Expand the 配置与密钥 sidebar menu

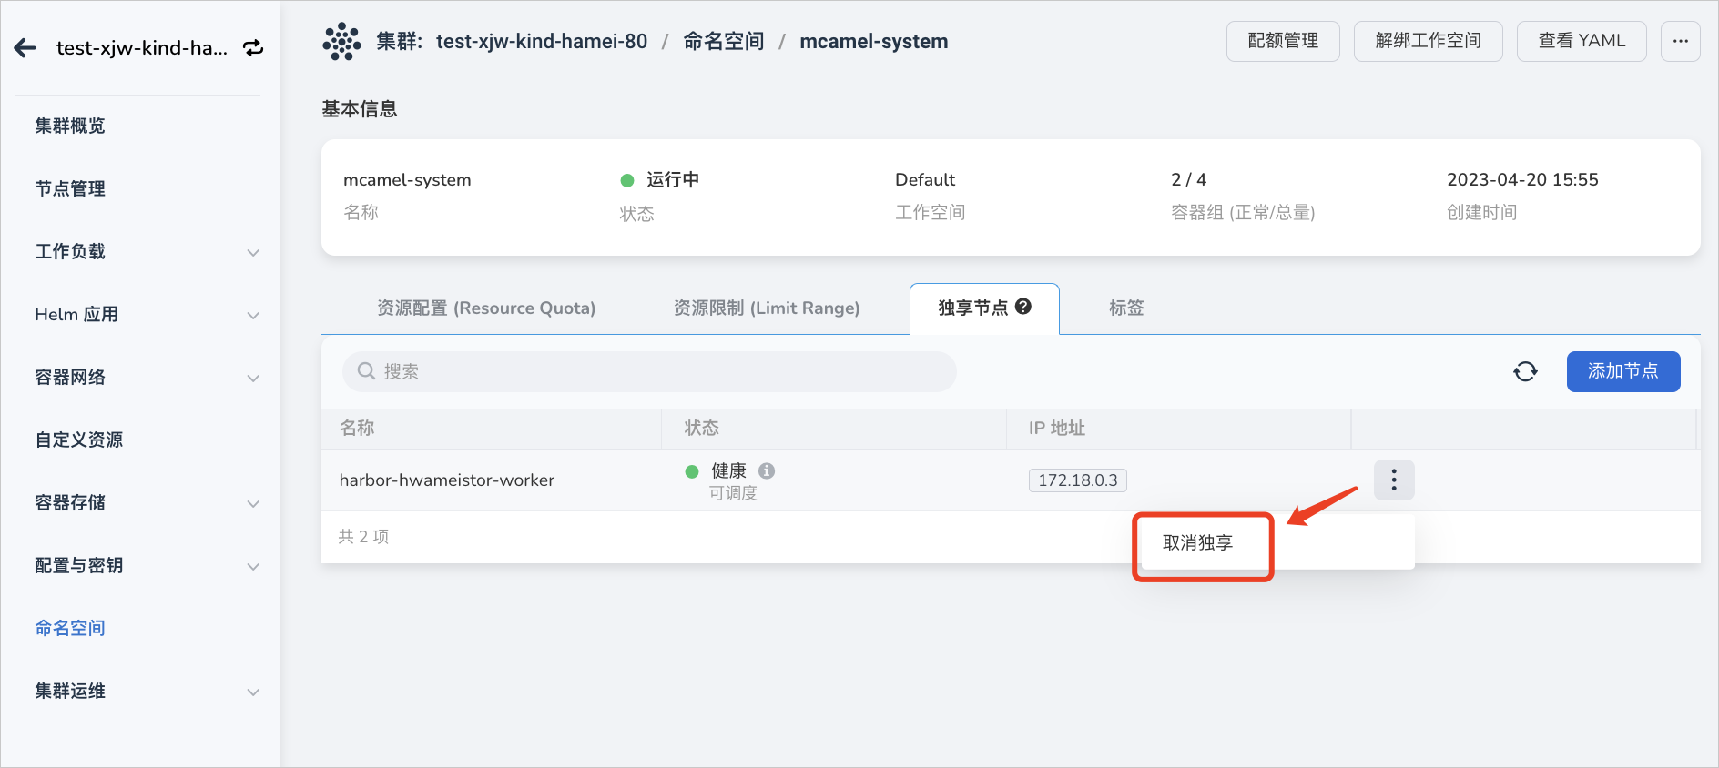253,566
